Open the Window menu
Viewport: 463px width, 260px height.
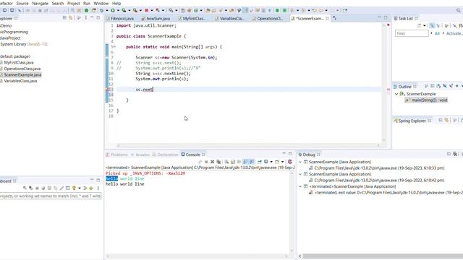point(101,3)
